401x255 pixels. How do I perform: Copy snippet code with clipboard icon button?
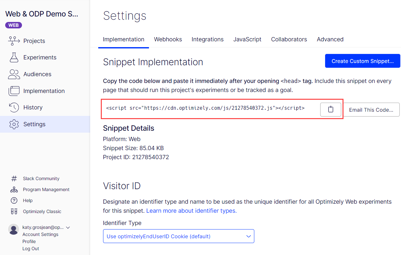(331, 109)
